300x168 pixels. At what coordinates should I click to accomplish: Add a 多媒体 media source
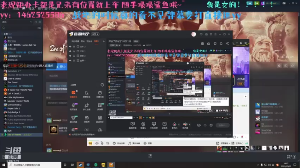tap(165, 125)
